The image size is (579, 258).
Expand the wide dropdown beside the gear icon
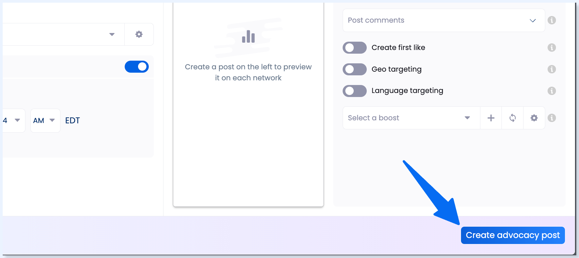click(x=64, y=34)
